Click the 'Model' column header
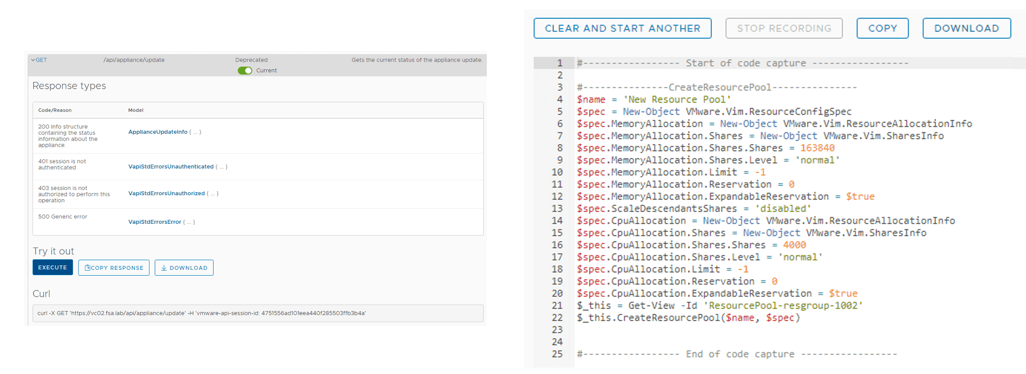The width and height of the screenshot is (1026, 374). pyautogui.click(x=135, y=110)
